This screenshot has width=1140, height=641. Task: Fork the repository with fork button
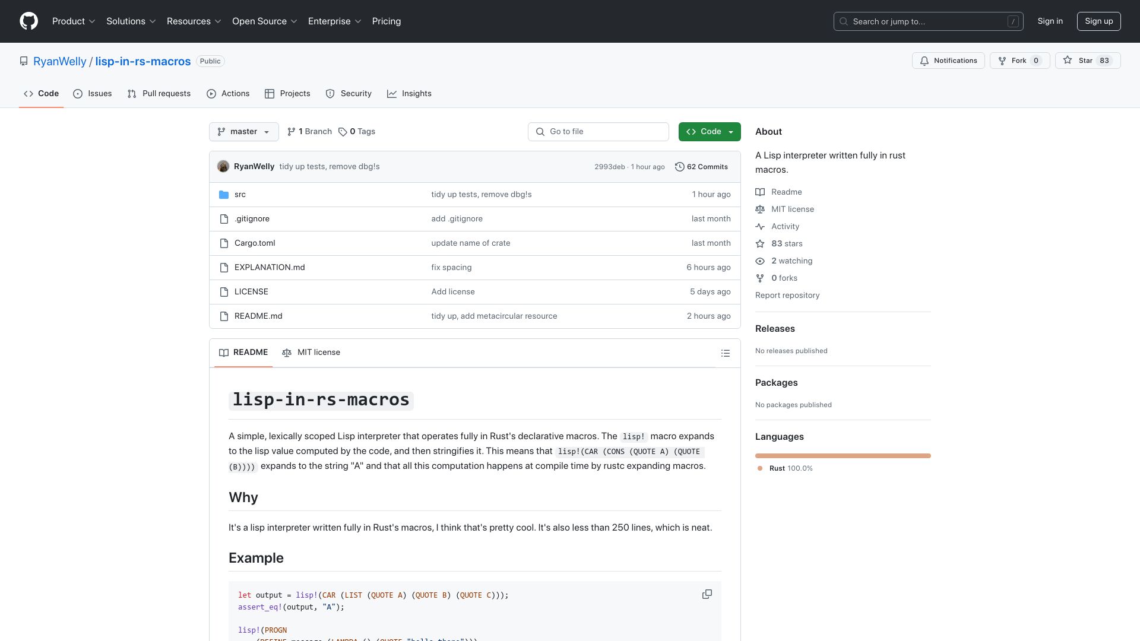click(x=1019, y=61)
